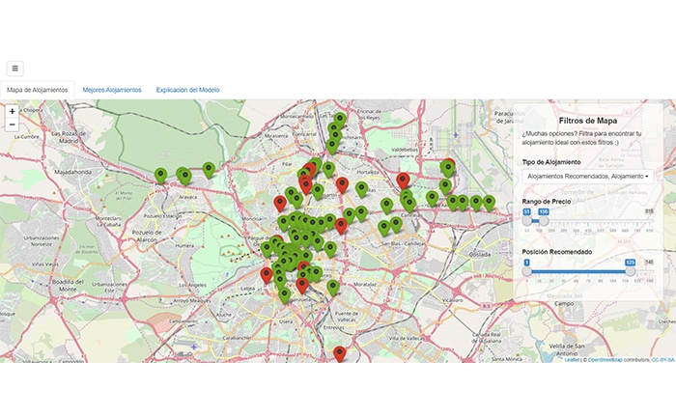This screenshot has height=417, width=676.
Task: Open the Mejores Alojamientos tab
Action: pyautogui.click(x=112, y=90)
